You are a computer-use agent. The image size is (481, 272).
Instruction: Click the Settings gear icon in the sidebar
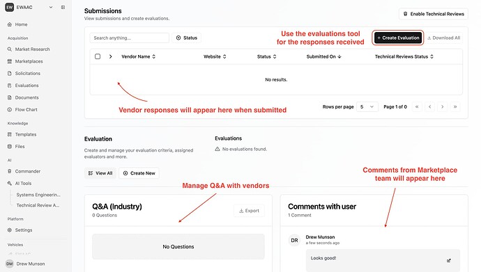coord(10,230)
